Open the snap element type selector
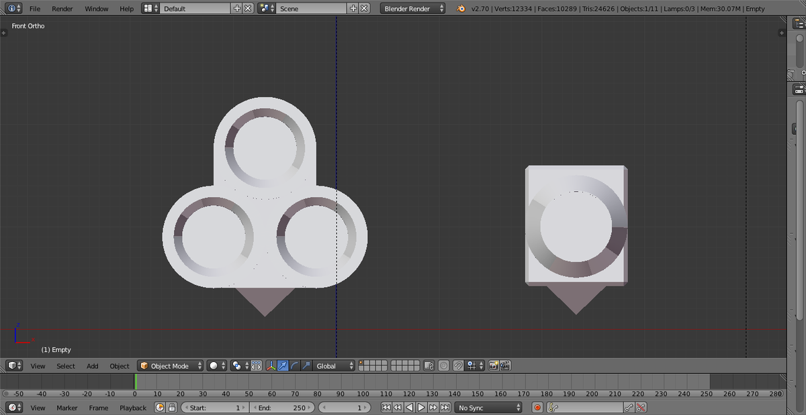Screen dimensions: 806x415 pos(475,366)
